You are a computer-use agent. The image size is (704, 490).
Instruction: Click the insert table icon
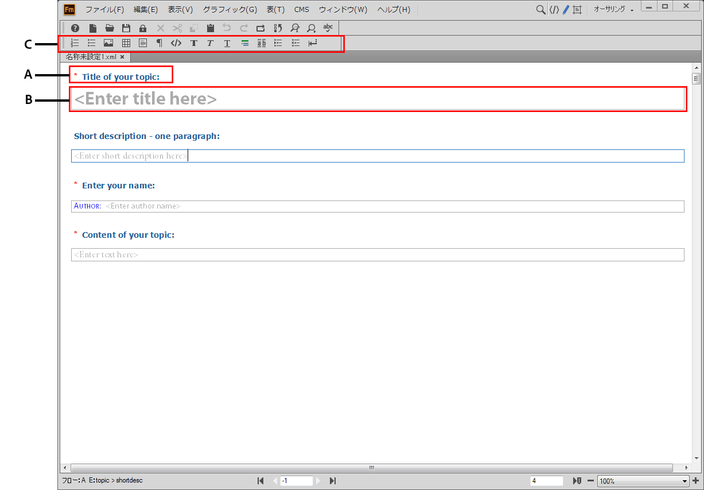(126, 43)
